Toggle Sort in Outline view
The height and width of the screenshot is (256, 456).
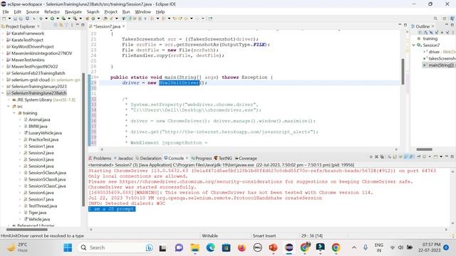(x=425, y=33)
